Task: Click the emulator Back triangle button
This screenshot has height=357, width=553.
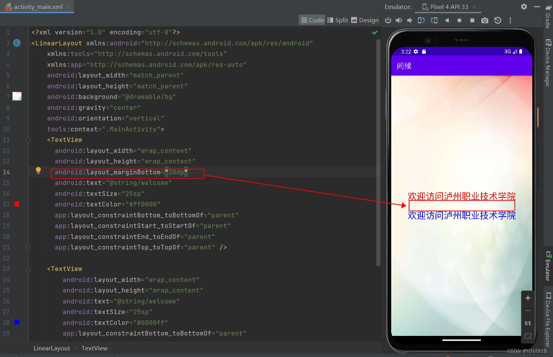Action: click(447, 20)
